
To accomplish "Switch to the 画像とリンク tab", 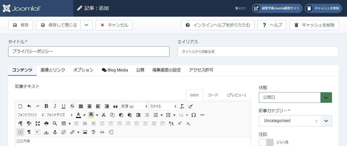I will pyautogui.click(x=53, y=70).
